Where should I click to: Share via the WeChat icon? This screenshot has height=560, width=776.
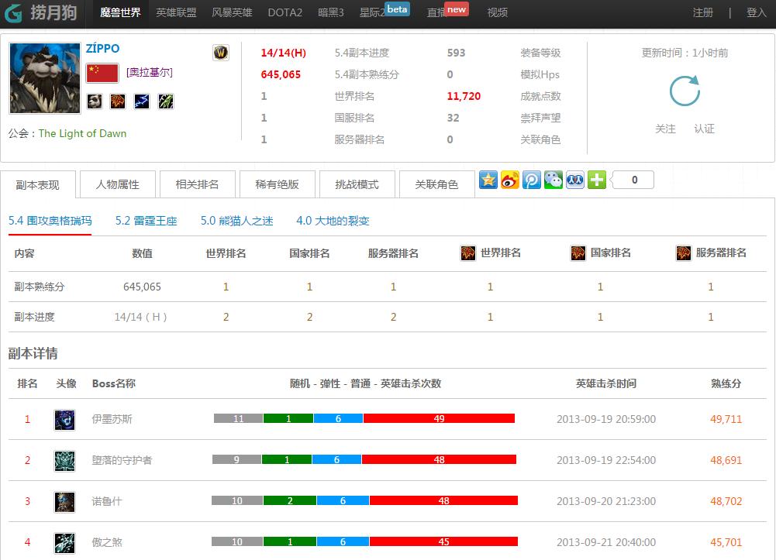click(x=554, y=180)
